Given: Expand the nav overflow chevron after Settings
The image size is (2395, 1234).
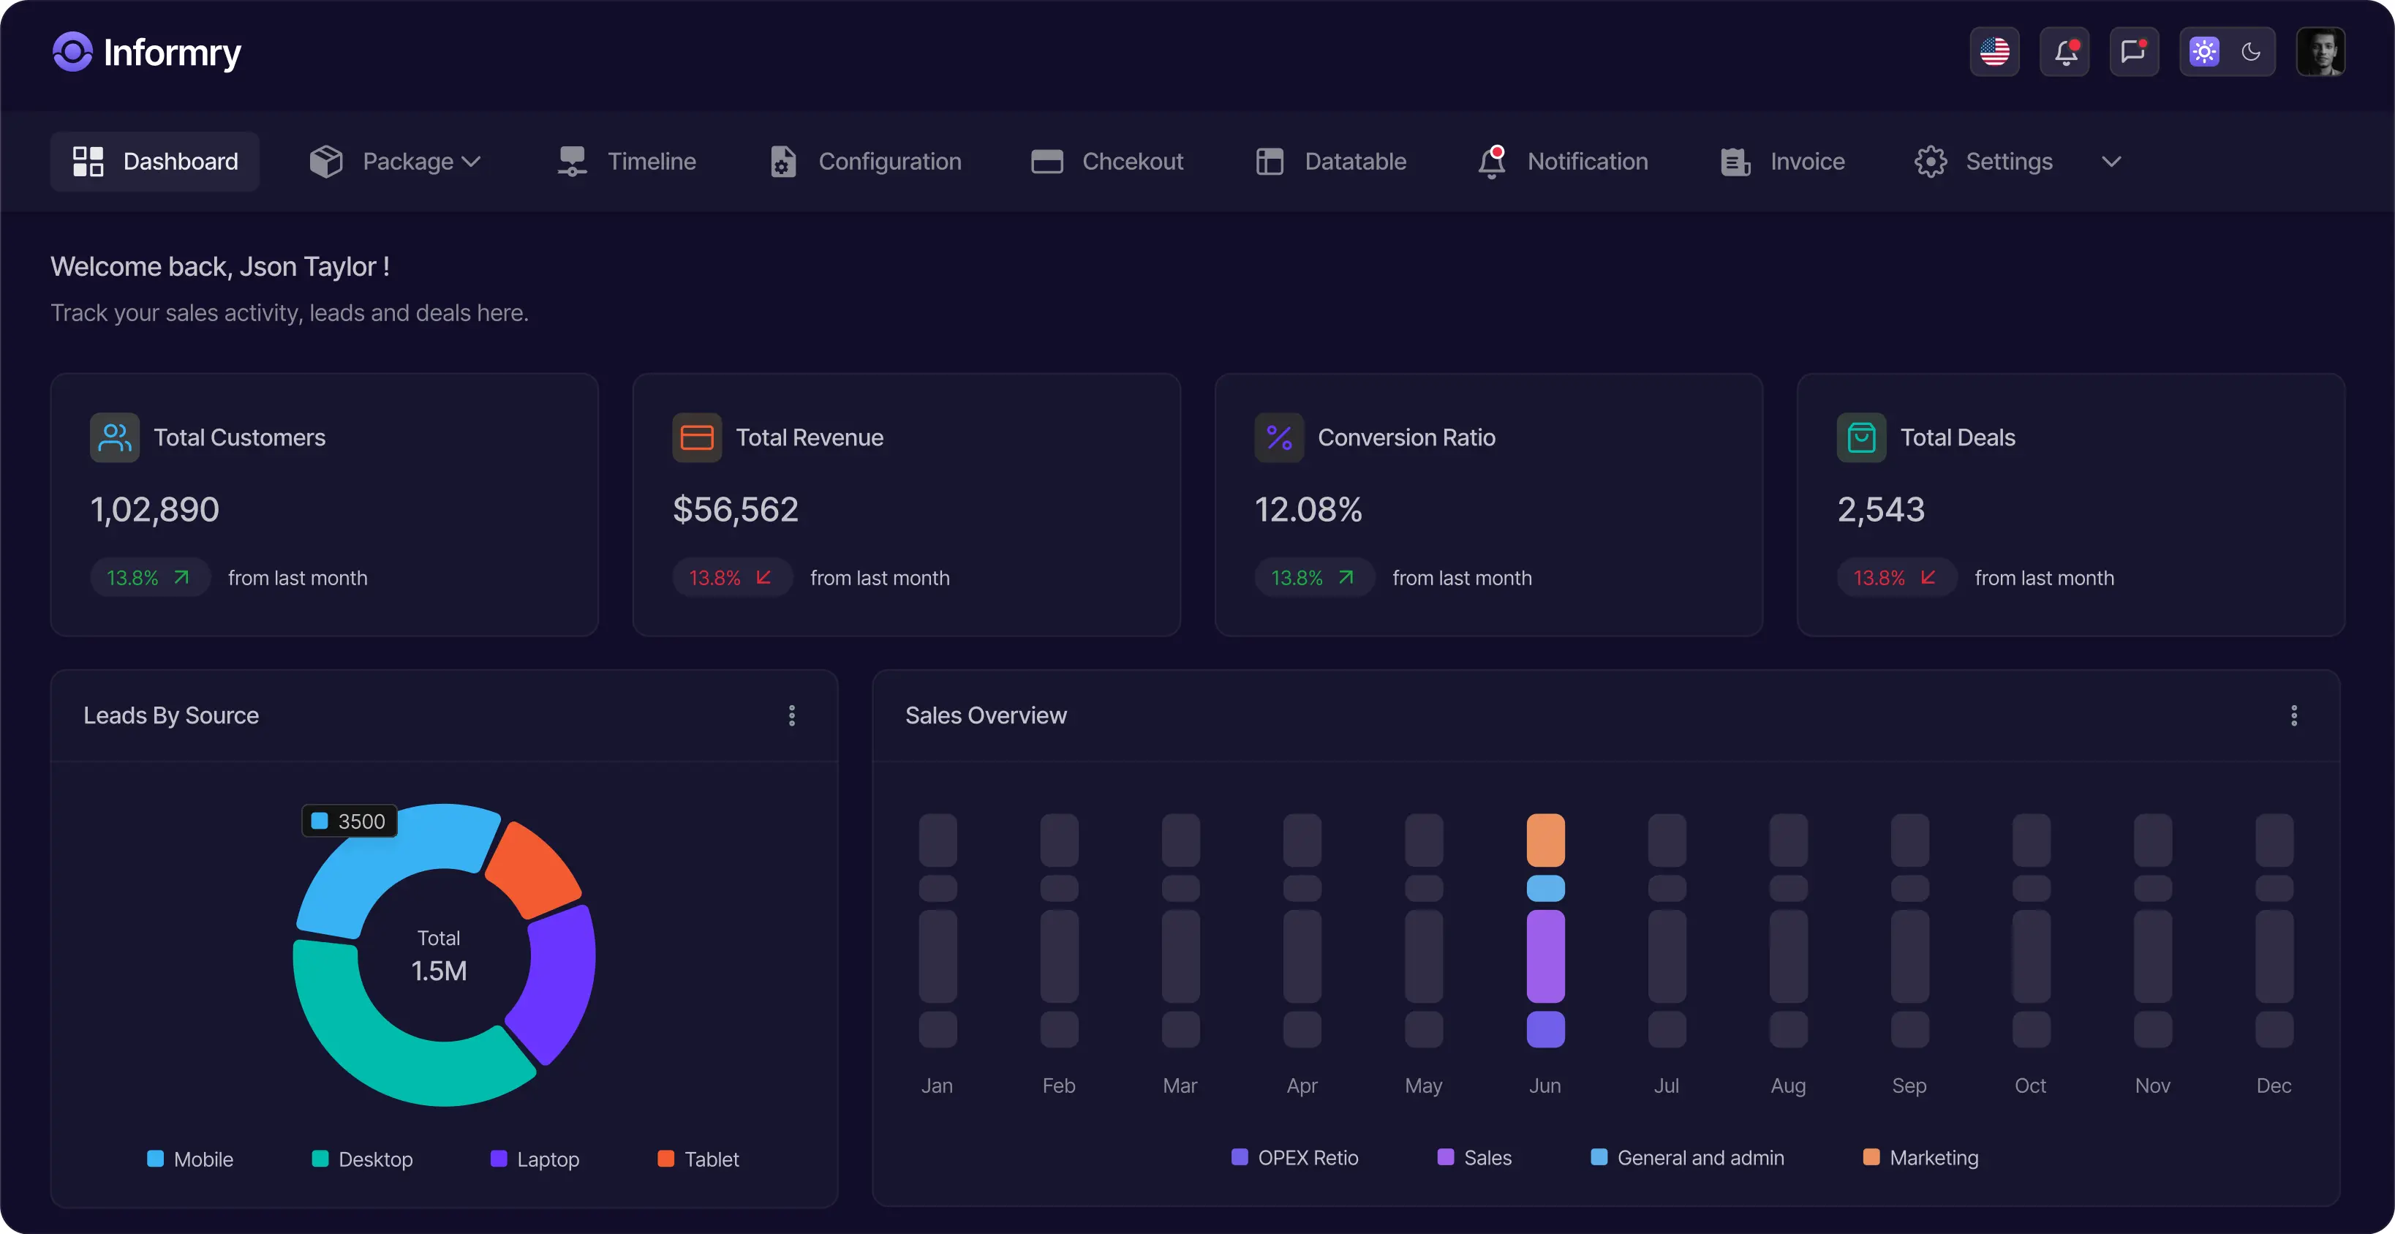Looking at the screenshot, I should [2111, 162].
